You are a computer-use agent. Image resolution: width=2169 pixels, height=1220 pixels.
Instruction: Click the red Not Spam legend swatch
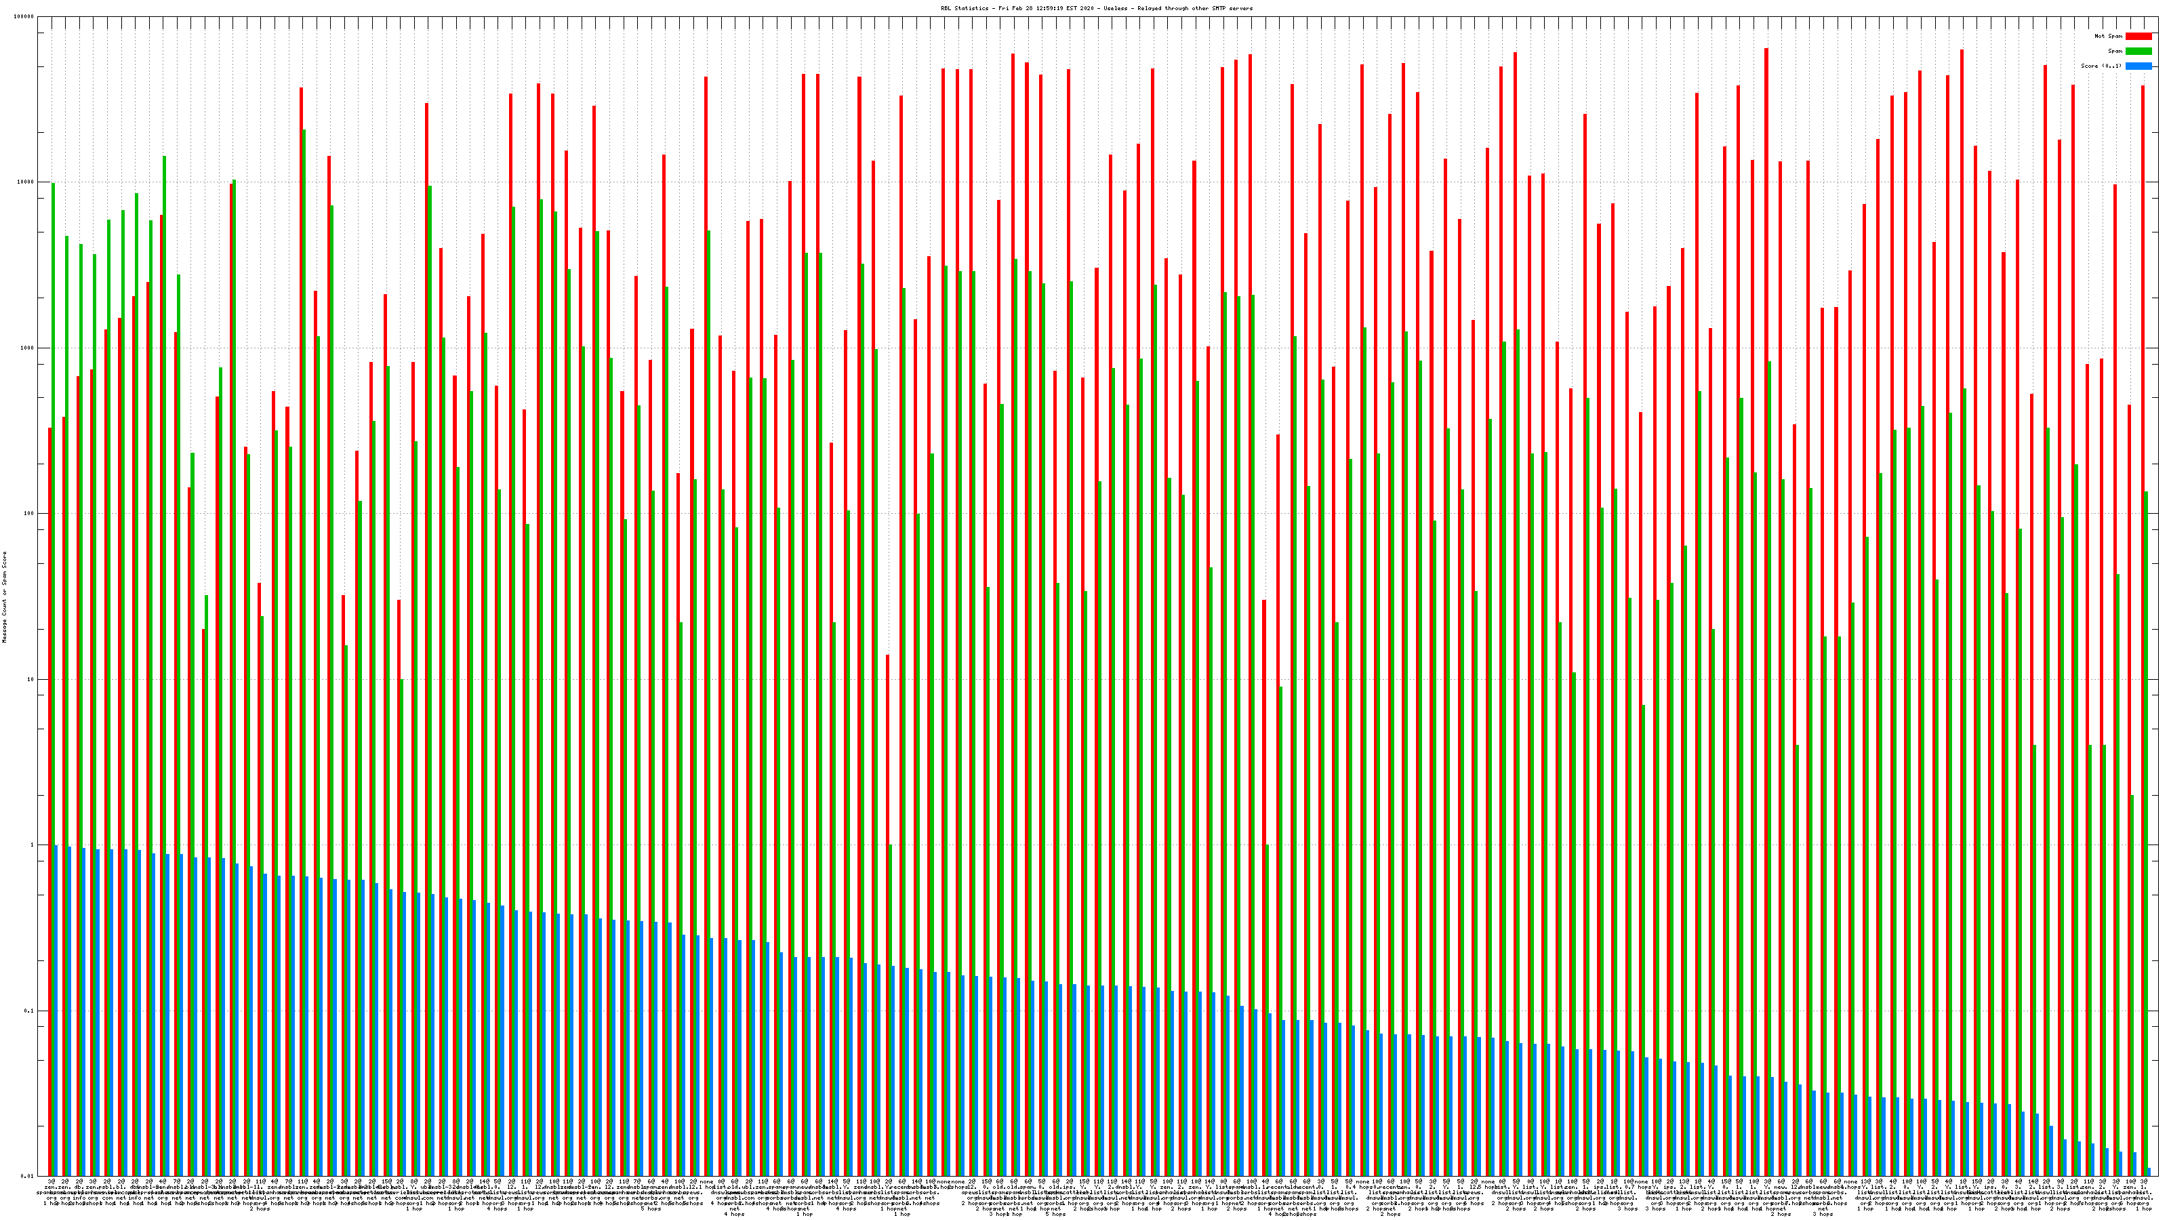point(2138,36)
